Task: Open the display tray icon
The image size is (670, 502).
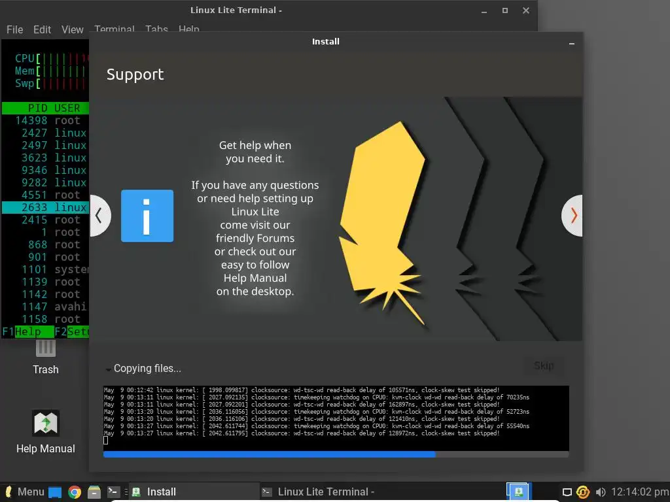Action: [567, 492]
